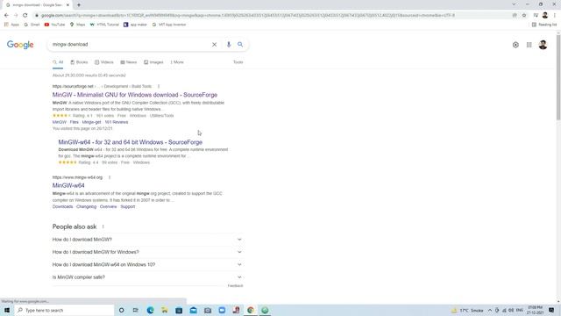
Task: Open the HTML Tutorial bookmark
Action: pyautogui.click(x=104, y=25)
